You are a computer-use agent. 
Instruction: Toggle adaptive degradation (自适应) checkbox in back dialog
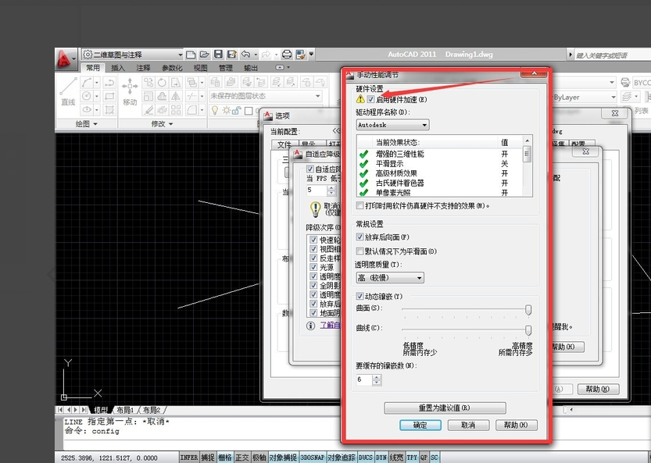(310, 169)
